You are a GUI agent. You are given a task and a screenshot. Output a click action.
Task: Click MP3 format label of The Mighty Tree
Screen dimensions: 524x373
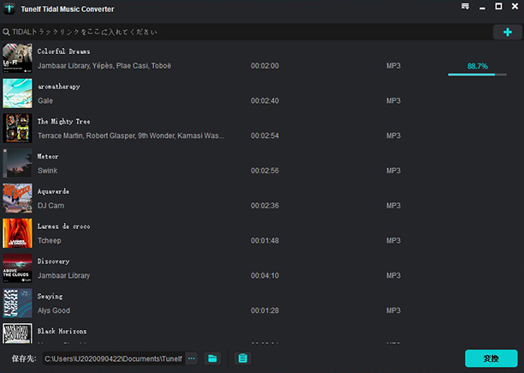393,135
